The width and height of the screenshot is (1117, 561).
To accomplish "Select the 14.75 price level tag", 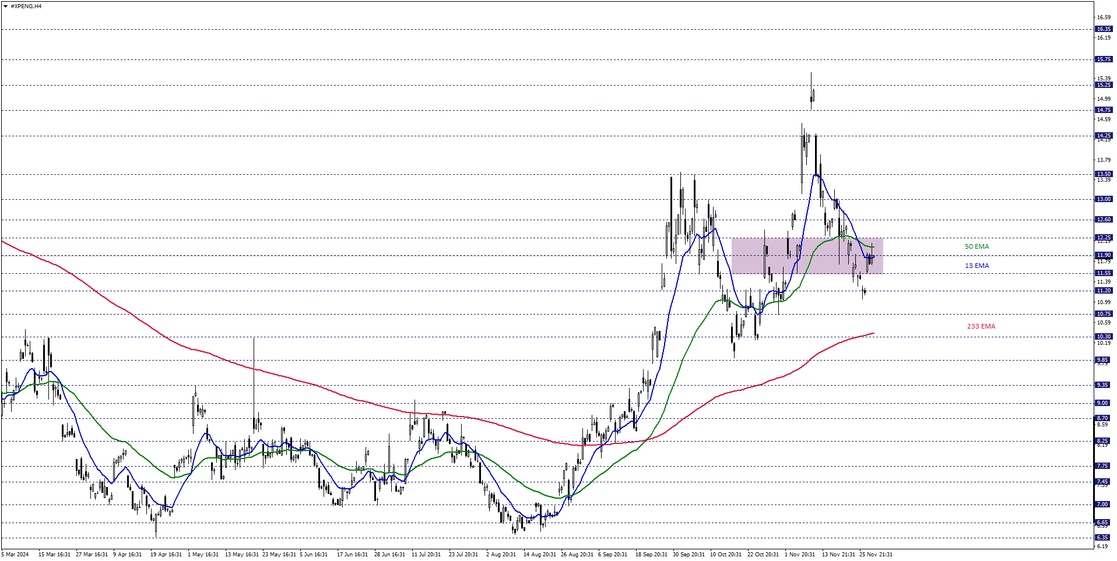I will pyautogui.click(x=1104, y=110).
